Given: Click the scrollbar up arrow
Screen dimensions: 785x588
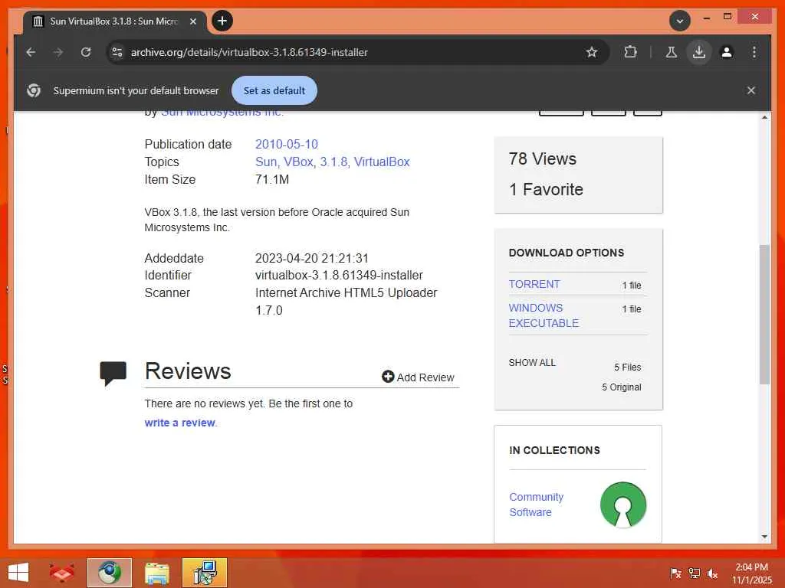Looking at the screenshot, I should (x=764, y=117).
